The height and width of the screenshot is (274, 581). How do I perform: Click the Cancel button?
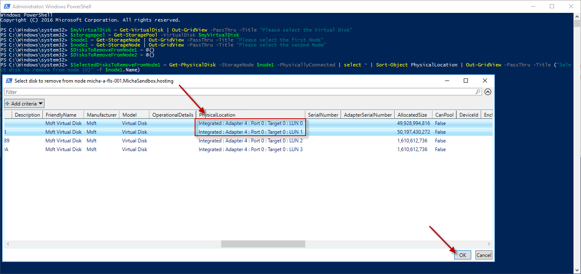pyautogui.click(x=484, y=255)
